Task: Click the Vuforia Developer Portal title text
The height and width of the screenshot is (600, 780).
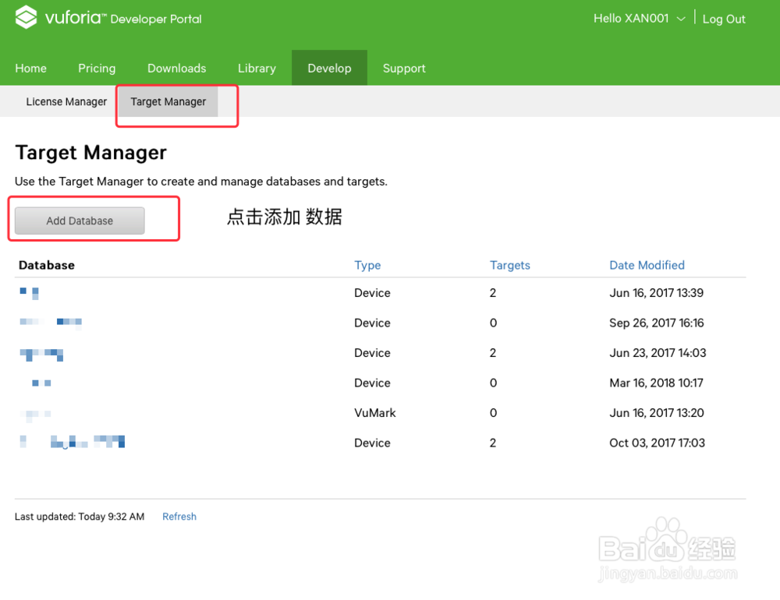Action: tap(123, 19)
